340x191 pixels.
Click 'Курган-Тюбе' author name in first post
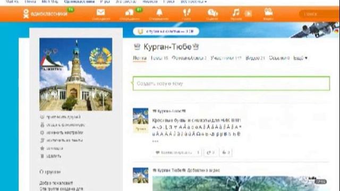(169, 111)
